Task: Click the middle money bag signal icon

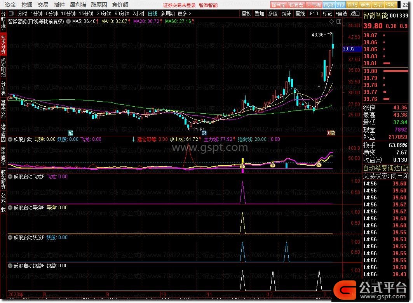Action: (273, 165)
